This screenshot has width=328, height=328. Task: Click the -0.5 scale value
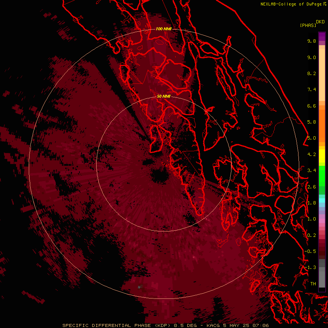coord(310,251)
